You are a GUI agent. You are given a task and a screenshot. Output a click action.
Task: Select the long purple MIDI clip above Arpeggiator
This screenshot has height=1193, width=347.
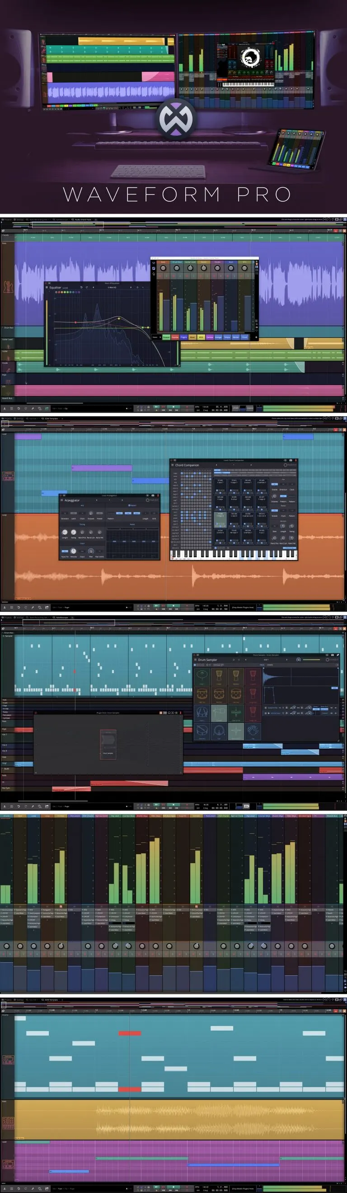[x=102, y=468]
